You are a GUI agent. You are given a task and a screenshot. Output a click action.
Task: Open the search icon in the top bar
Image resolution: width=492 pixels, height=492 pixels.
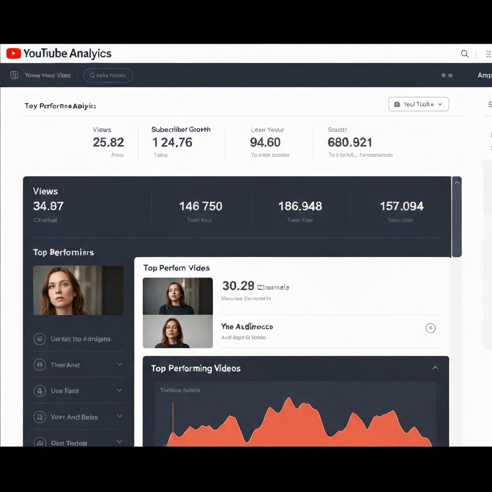[464, 53]
